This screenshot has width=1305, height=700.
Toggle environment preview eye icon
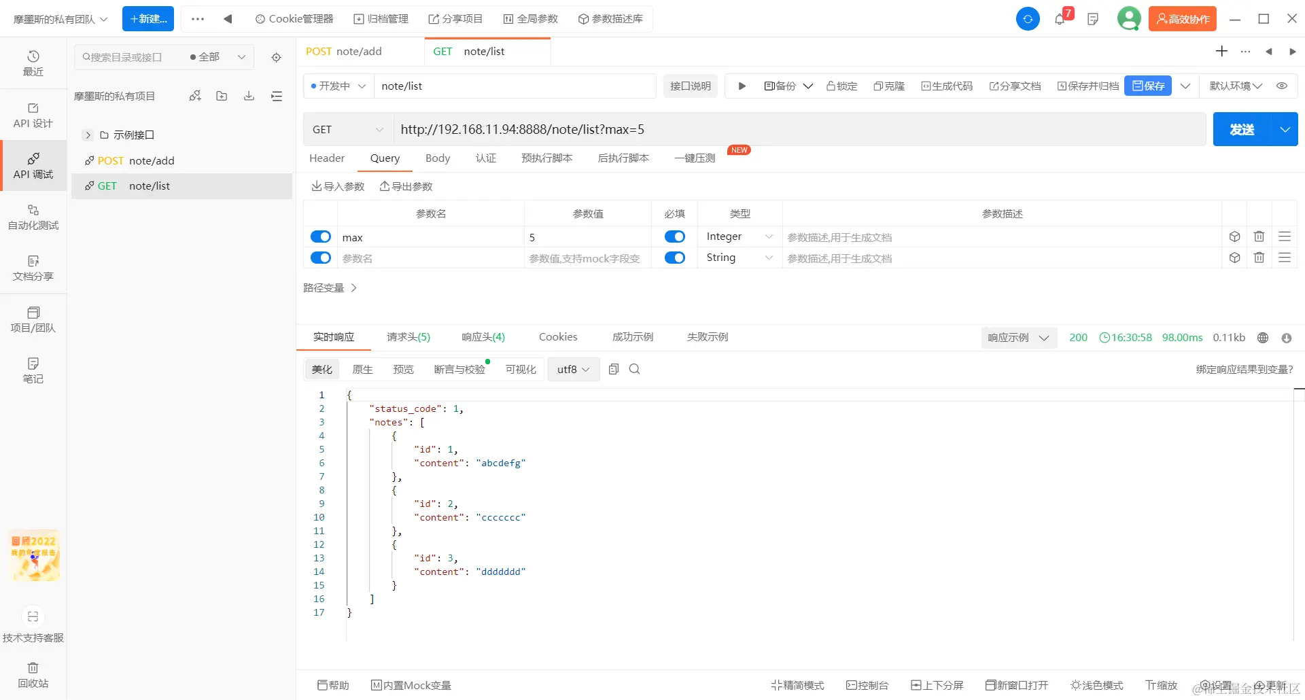[x=1282, y=86]
